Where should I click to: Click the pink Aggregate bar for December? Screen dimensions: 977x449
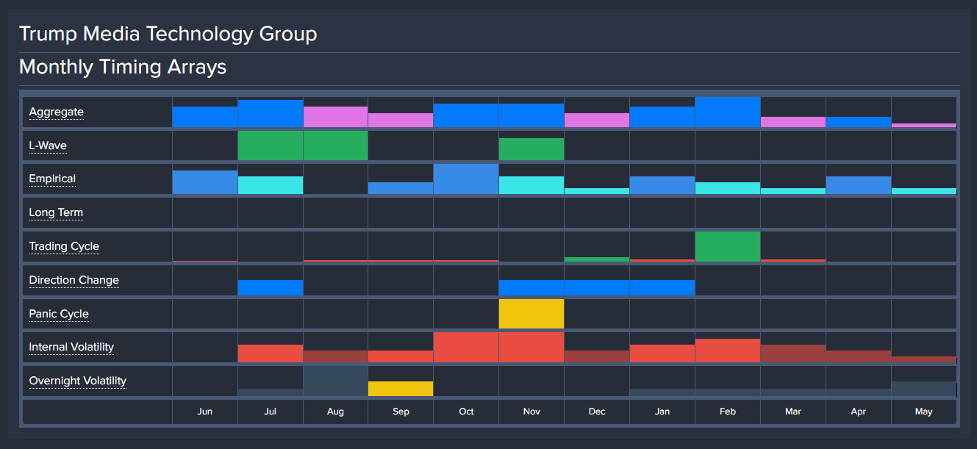click(597, 121)
